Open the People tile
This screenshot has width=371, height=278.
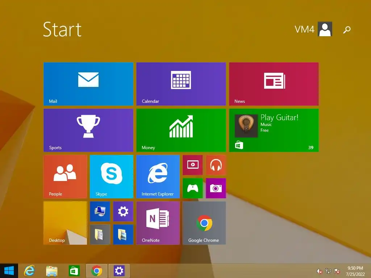[65, 177]
